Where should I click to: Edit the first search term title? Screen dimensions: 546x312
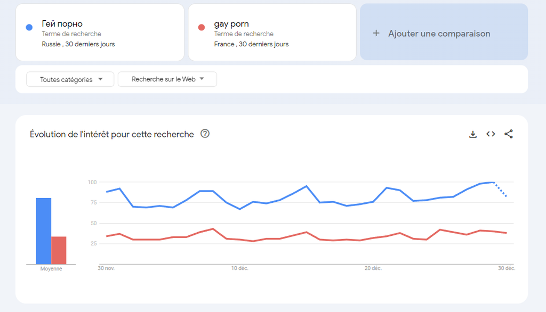click(62, 24)
